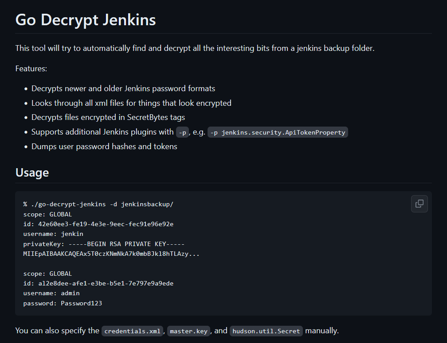This screenshot has height=343, width=447.
Task: Click the short "-p" inline code snippet
Action: coord(182,132)
